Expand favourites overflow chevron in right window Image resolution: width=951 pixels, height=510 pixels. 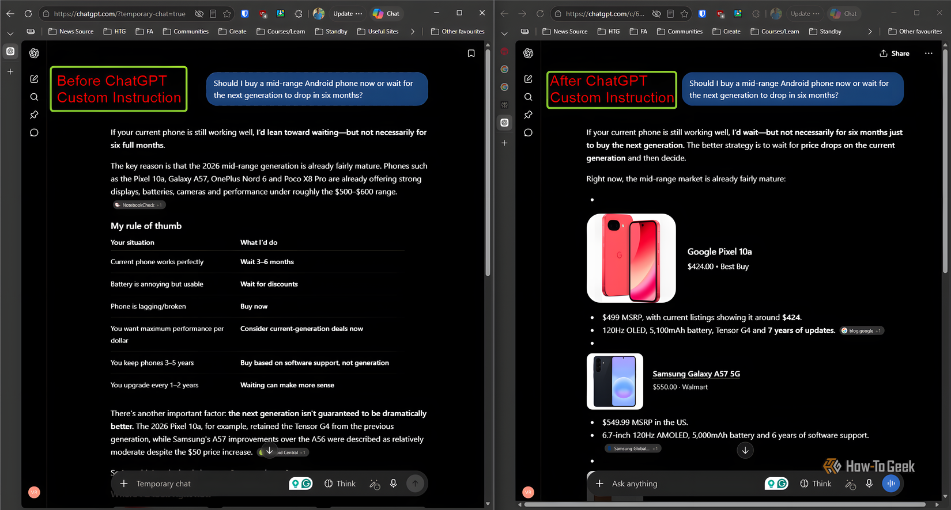pos(870,32)
